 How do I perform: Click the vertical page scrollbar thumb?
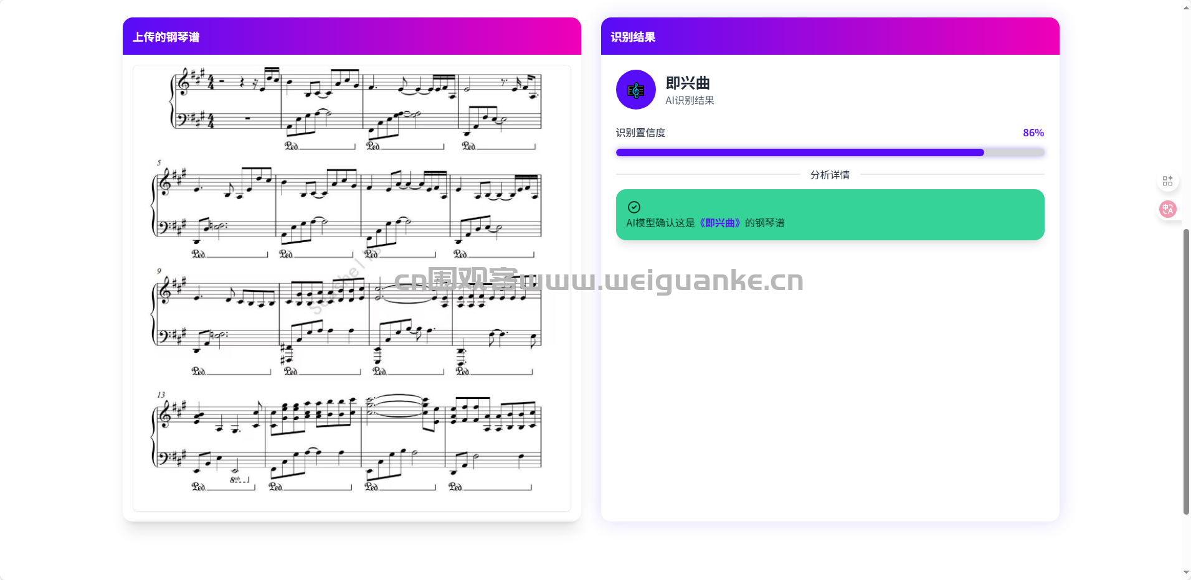[x=1186, y=372]
